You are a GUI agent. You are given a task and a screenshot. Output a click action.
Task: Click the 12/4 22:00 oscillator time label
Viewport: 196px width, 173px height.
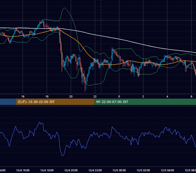pos(95,170)
